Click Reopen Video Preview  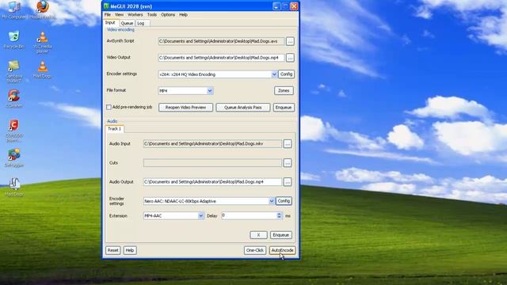(185, 108)
